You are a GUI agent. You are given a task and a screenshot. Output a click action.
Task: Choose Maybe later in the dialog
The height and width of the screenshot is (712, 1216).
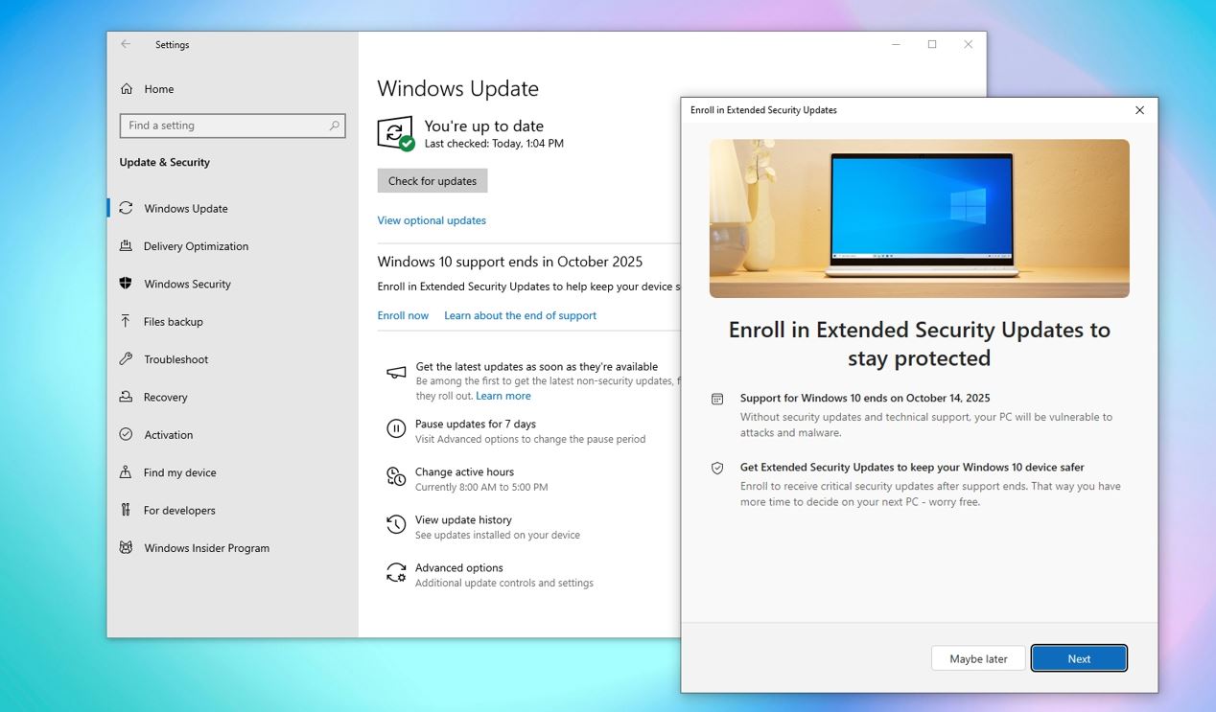[978, 658]
